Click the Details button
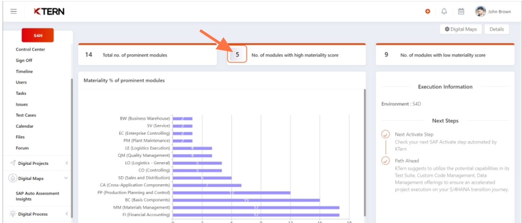Viewport: 522px width, 223px height. [497, 29]
